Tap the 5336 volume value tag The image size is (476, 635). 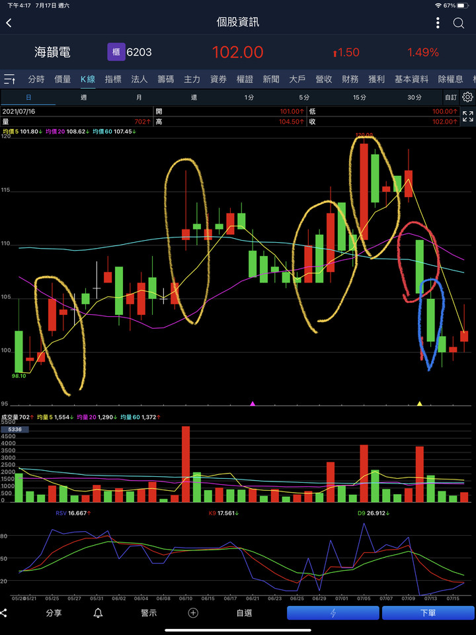click(15, 429)
